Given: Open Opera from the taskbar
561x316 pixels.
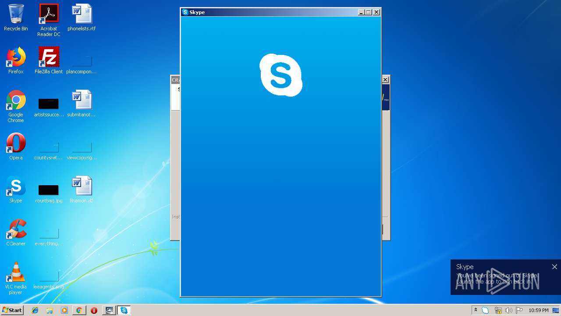Looking at the screenshot, I should coord(94,310).
